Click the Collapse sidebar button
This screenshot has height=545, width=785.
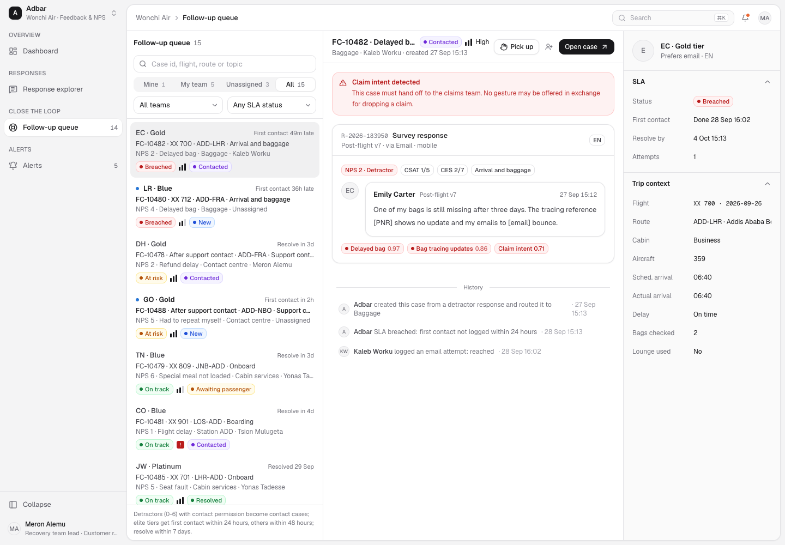point(63,505)
